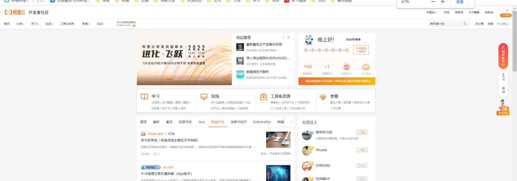Click the browser zoom 重置 button
The image size is (517, 181).
[x=460, y=2]
